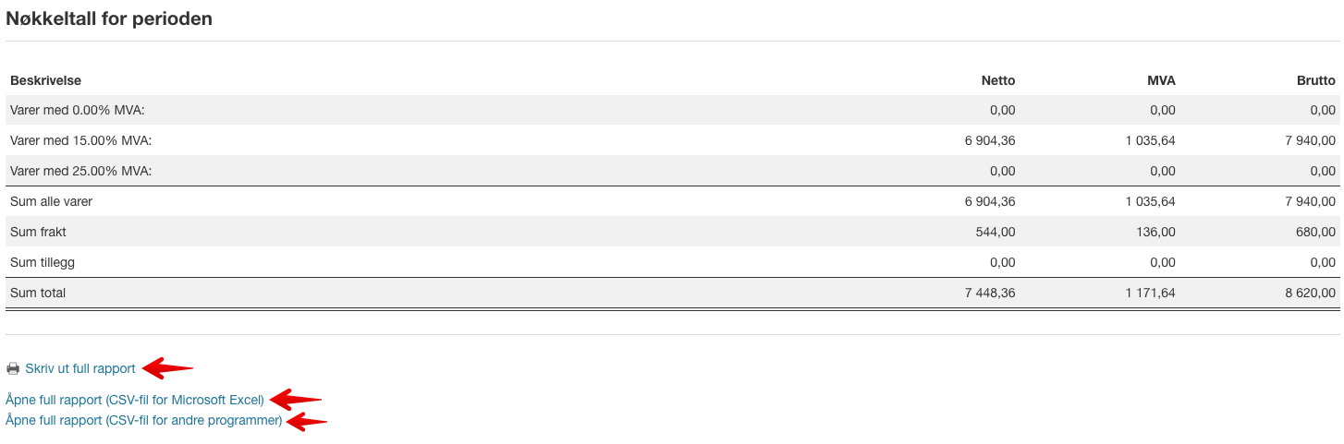The height and width of the screenshot is (444, 1344).
Task: Select the Varer med 25.00% MVA row
Action: (672, 171)
